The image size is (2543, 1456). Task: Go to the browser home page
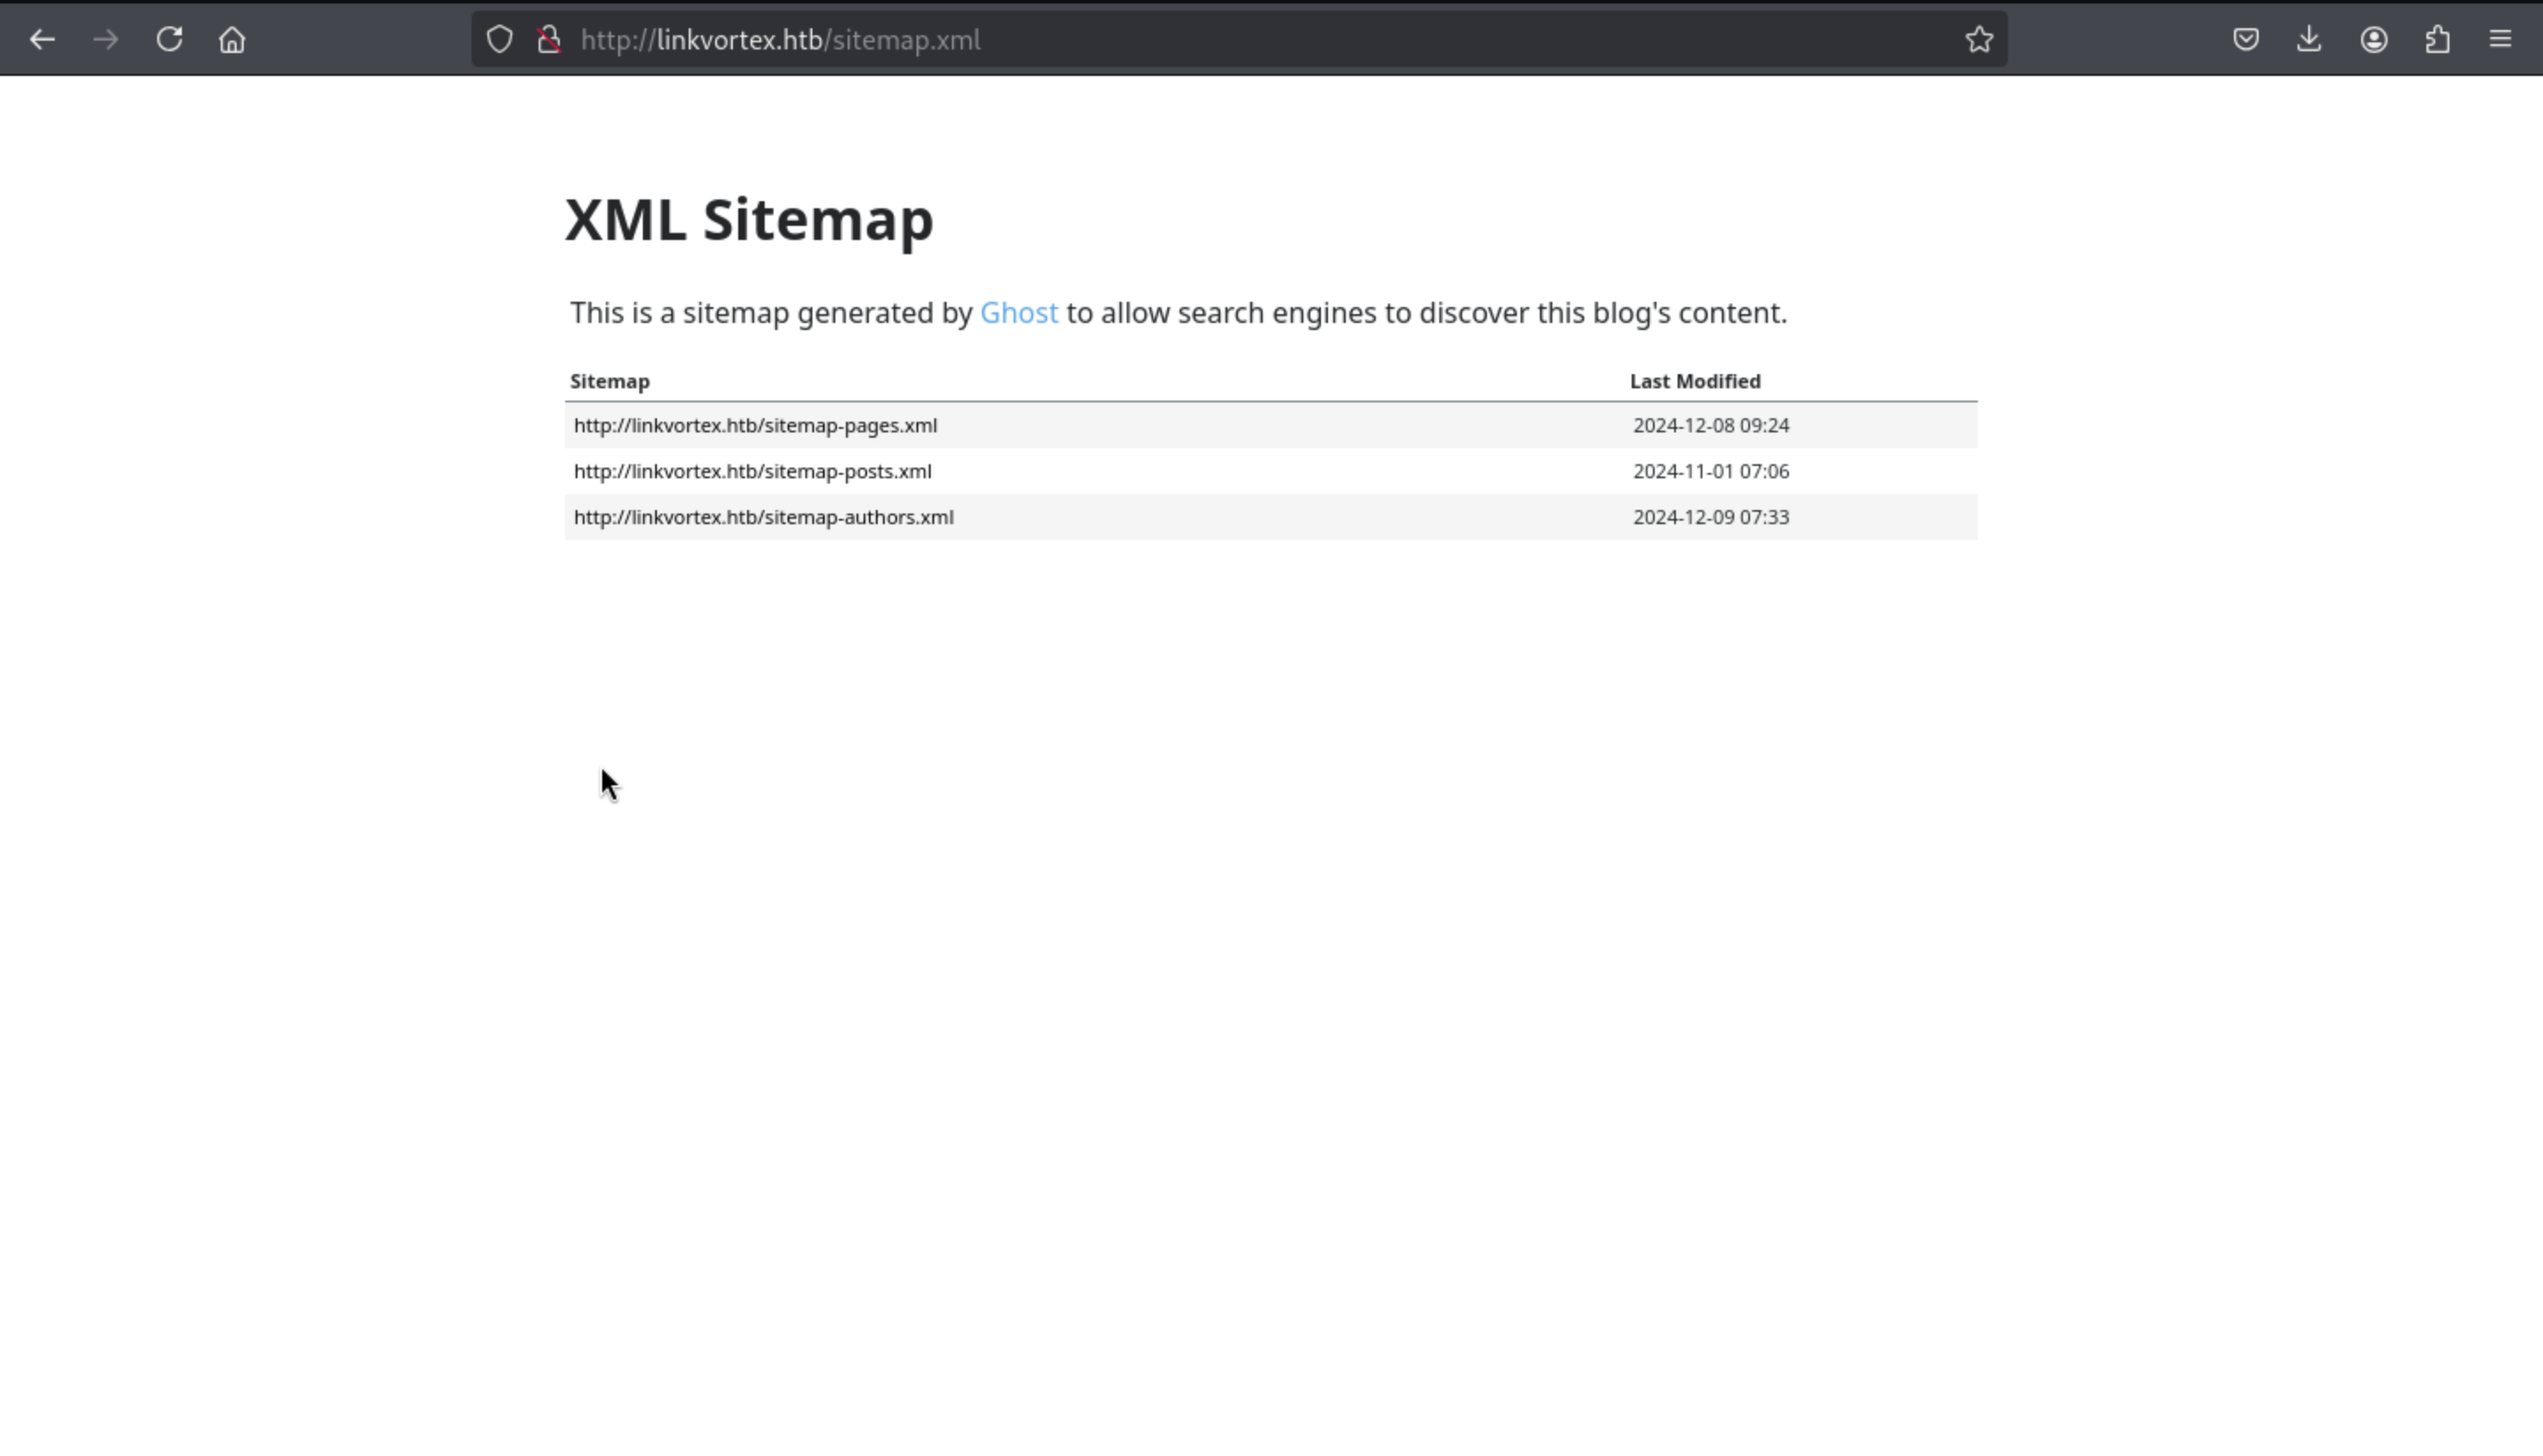pos(232,40)
